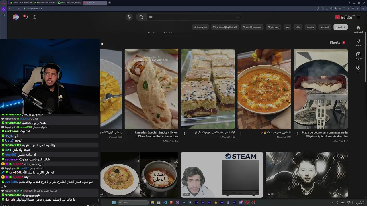The image size is (367, 206).
Task: Select the 'بودكاست' filter chip
Action: coord(311,27)
